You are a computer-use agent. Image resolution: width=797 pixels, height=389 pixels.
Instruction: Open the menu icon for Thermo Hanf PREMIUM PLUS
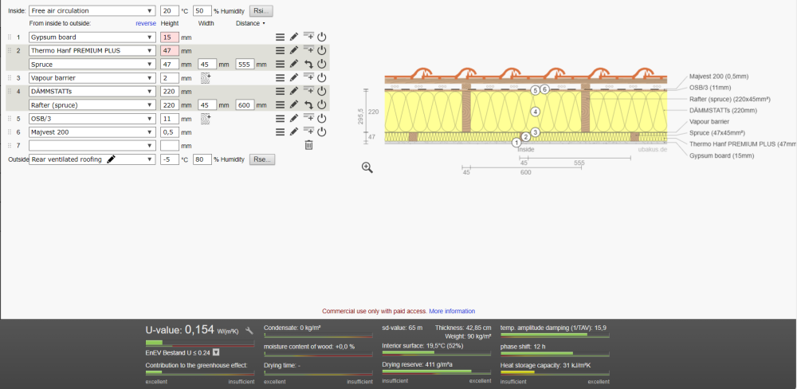coord(280,50)
